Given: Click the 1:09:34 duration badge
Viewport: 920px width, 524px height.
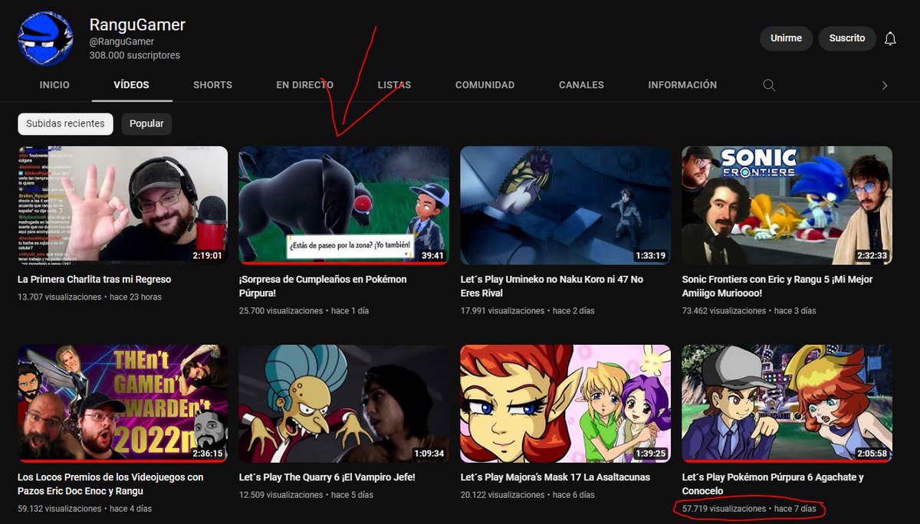Looking at the screenshot, I should click(429, 454).
